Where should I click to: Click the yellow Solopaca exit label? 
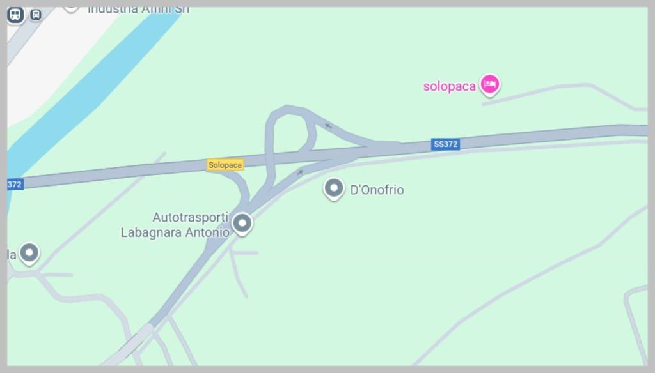225,165
